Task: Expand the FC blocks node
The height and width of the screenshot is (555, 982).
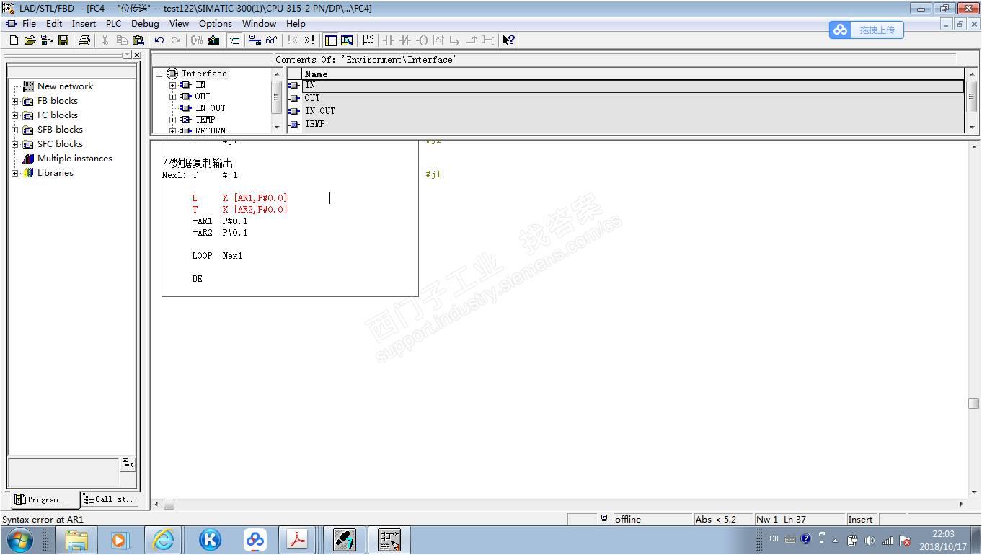Action: coord(15,115)
